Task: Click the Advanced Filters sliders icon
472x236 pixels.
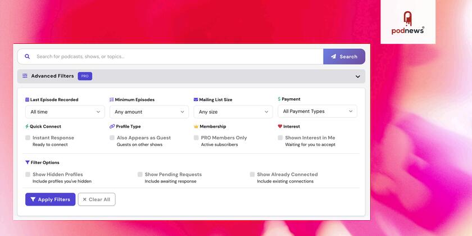Action: tap(25, 76)
